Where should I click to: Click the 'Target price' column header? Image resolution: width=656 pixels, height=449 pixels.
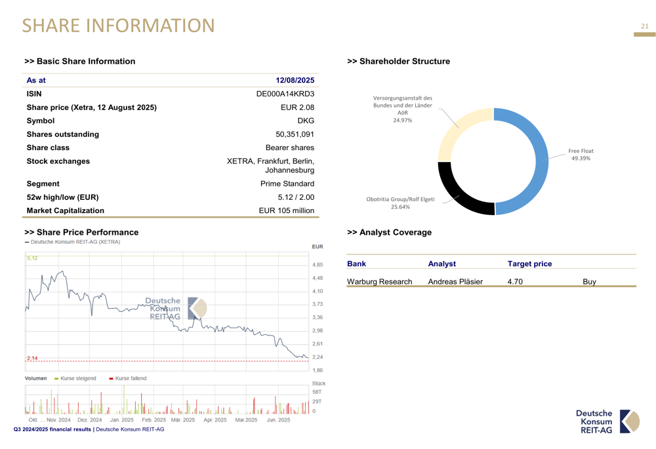(529, 264)
